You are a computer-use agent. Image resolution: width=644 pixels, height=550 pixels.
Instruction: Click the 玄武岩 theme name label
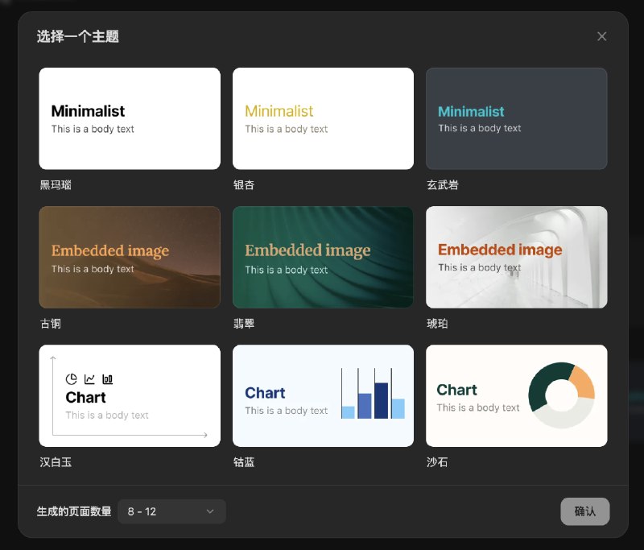442,185
